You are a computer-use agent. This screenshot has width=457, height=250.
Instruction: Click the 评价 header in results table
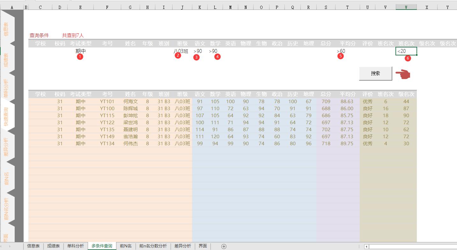(x=367, y=94)
